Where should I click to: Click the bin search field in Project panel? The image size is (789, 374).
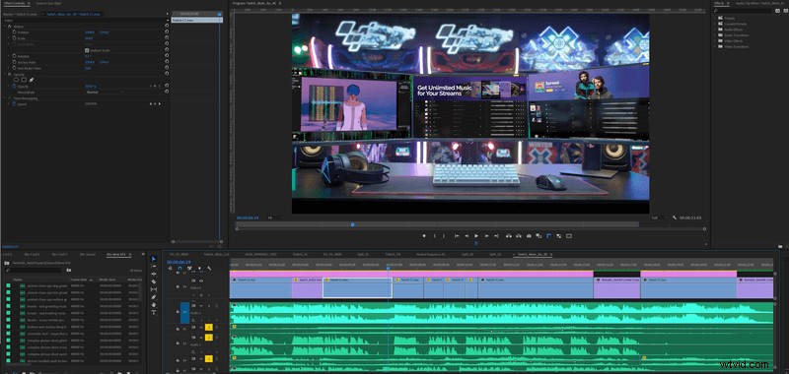click(x=33, y=270)
